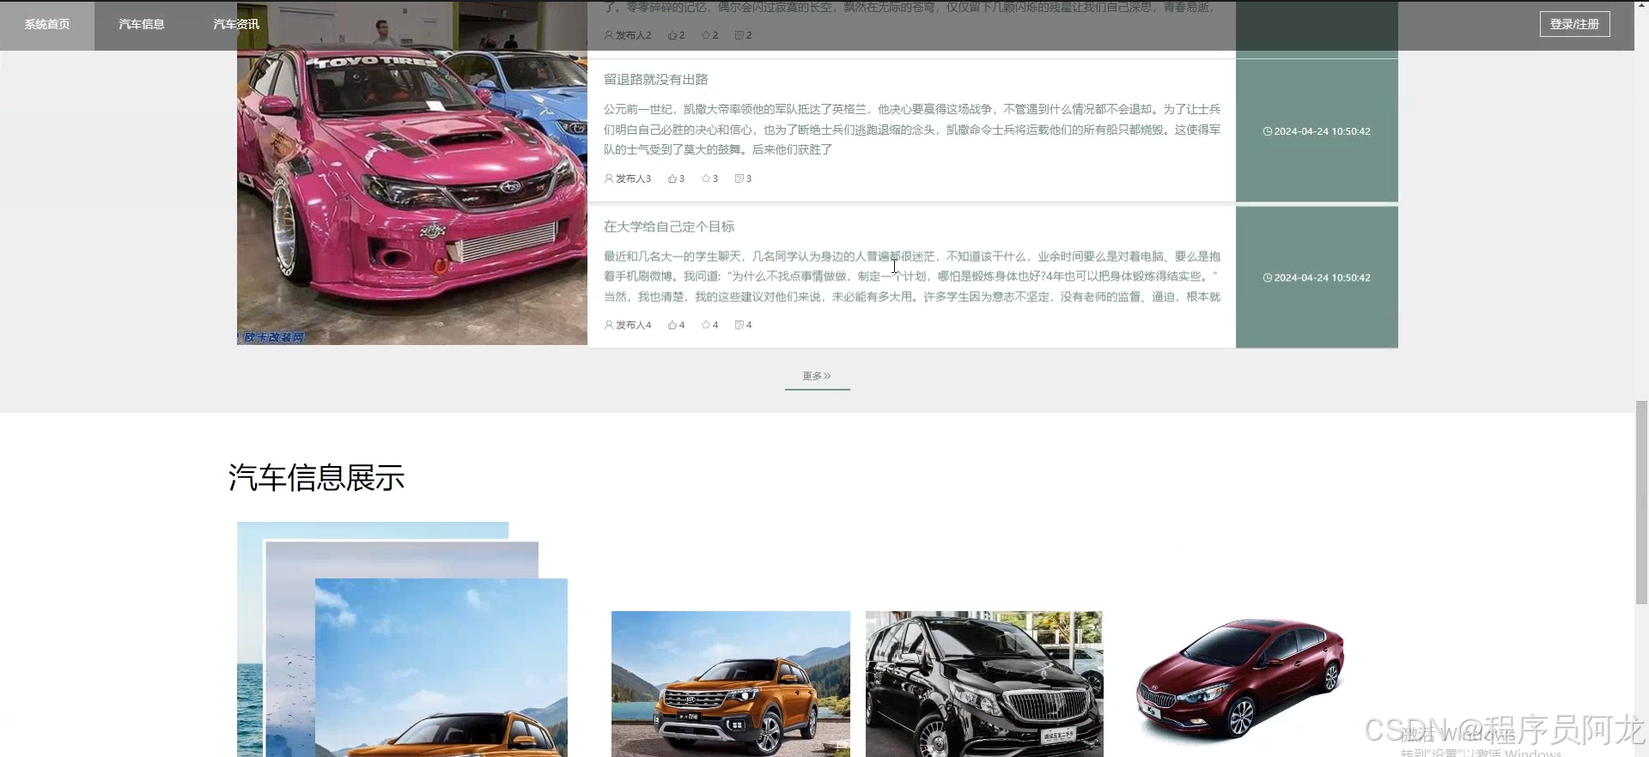Click the star icon in 发布人4 row
1649x757 pixels.
pos(706,324)
